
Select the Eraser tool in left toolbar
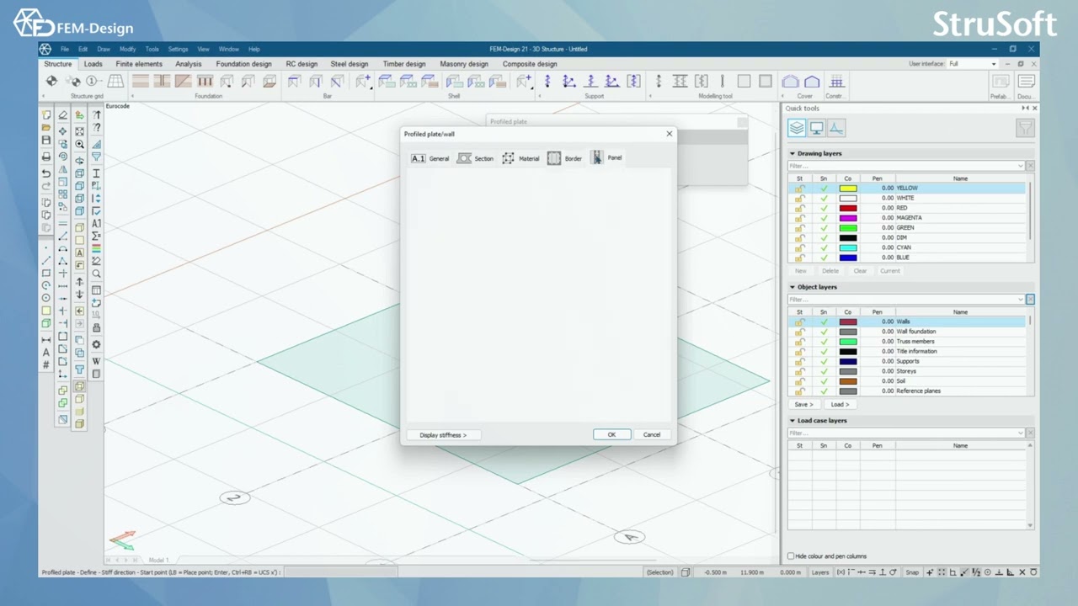click(62, 115)
